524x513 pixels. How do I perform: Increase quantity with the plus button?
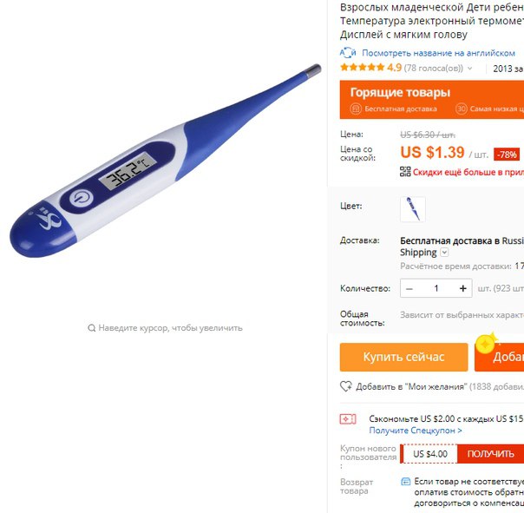[463, 288]
